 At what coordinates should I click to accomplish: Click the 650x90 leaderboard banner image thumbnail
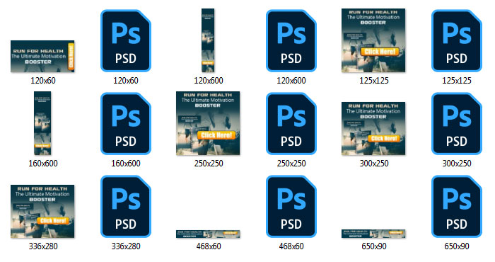(373, 234)
